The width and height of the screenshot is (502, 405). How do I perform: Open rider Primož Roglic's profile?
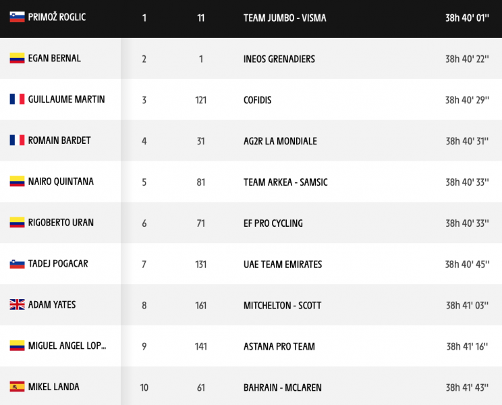(x=57, y=17)
